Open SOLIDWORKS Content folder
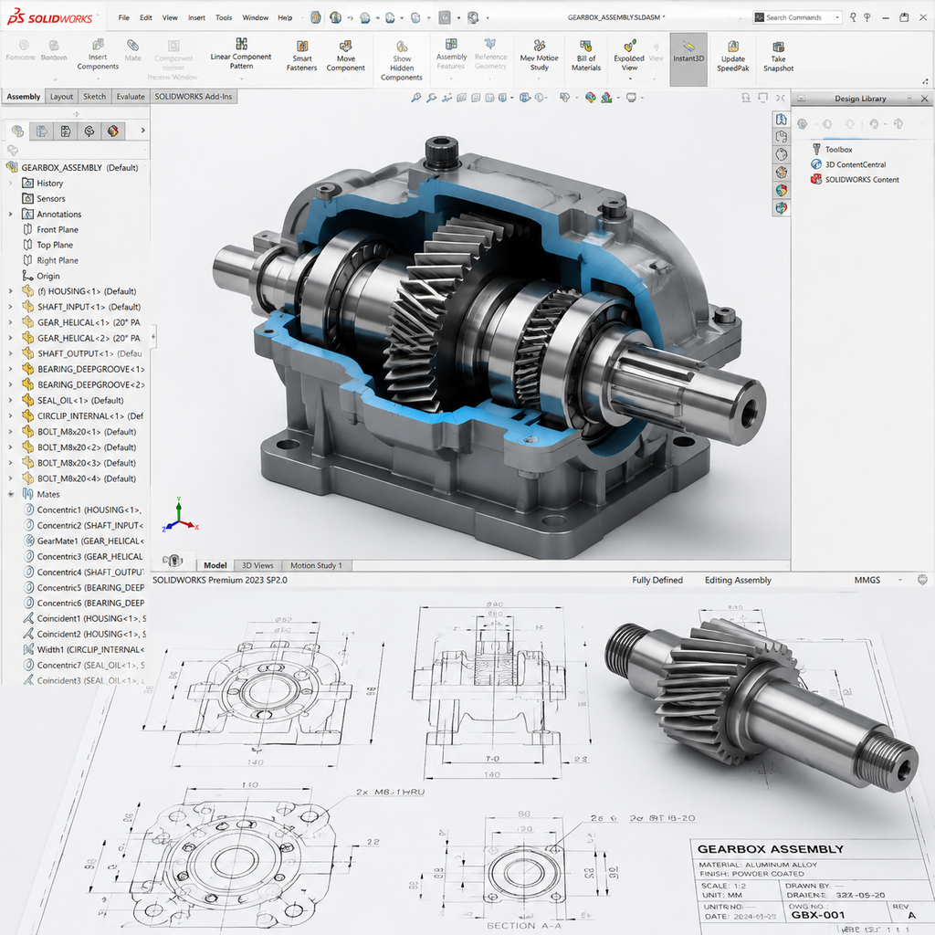Viewport: 935px width, 935px height. (855, 179)
